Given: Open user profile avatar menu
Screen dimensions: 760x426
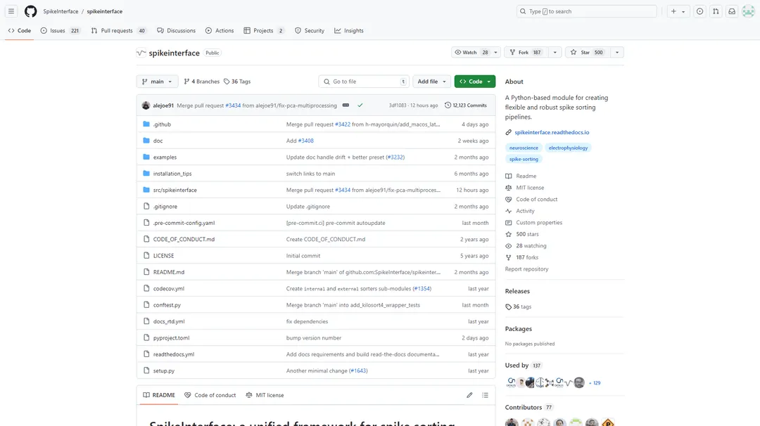Looking at the screenshot, I should click(x=748, y=11).
